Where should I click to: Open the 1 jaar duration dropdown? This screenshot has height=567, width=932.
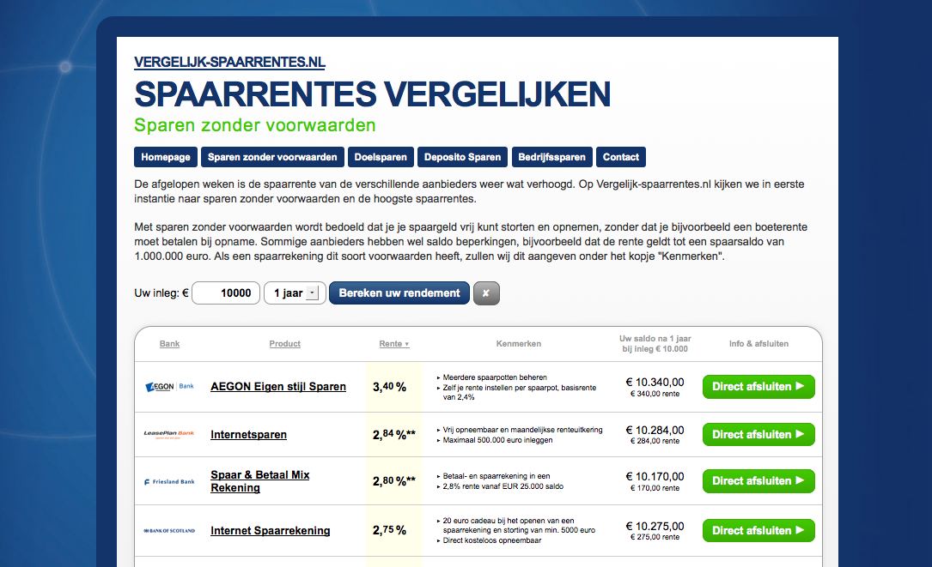tap(295, 293)
